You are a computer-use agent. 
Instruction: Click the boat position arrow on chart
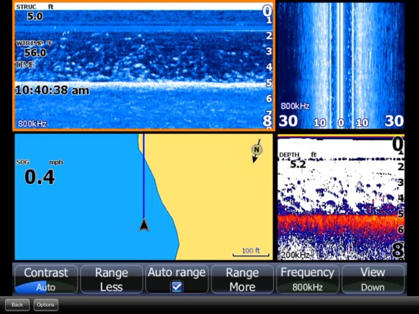(x=144, y=225)
